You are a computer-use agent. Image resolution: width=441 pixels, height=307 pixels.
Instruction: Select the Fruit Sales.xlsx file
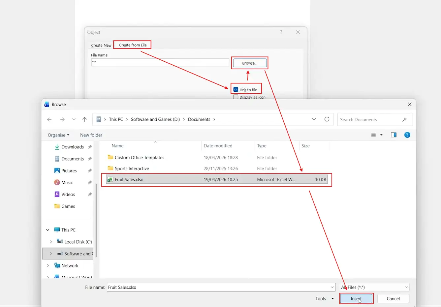[217, 179]
